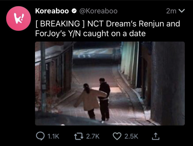
Task: Open the tweet via 2m timestamp
Action: (x=171, y=11)
